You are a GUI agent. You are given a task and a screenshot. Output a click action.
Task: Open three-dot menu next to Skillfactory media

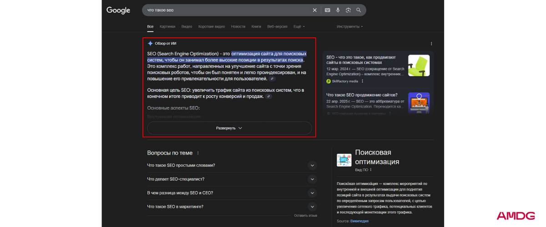coord(363,81)
